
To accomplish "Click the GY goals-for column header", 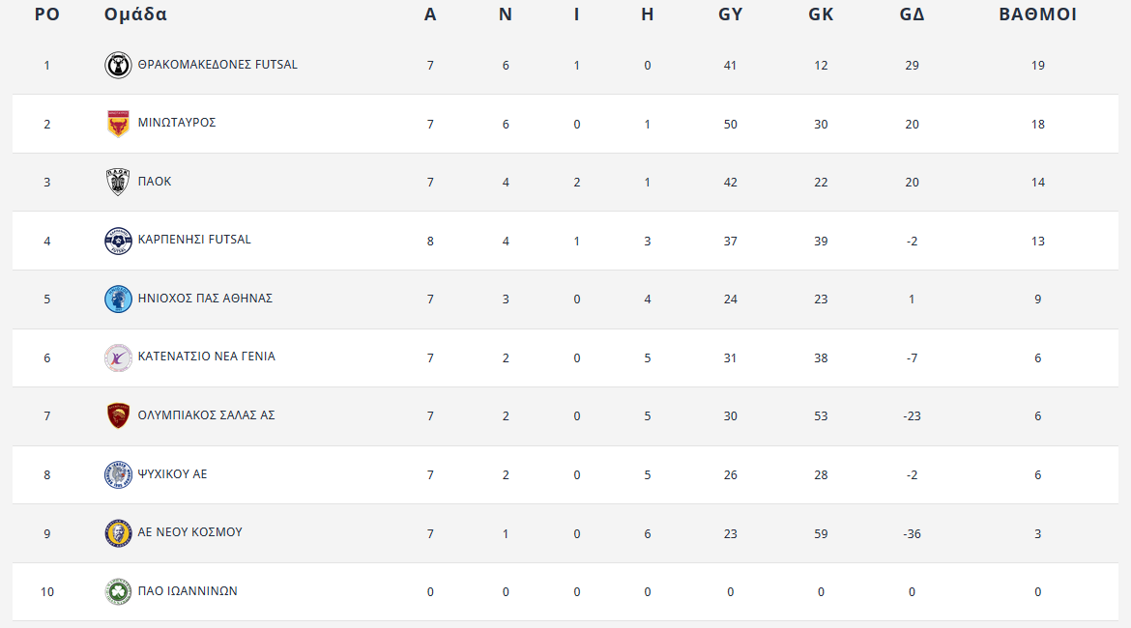I will coord(730,14).
